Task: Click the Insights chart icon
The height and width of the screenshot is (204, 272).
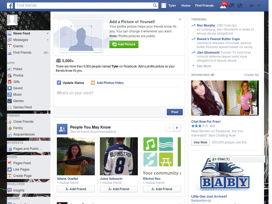Action: pos(10,190)
